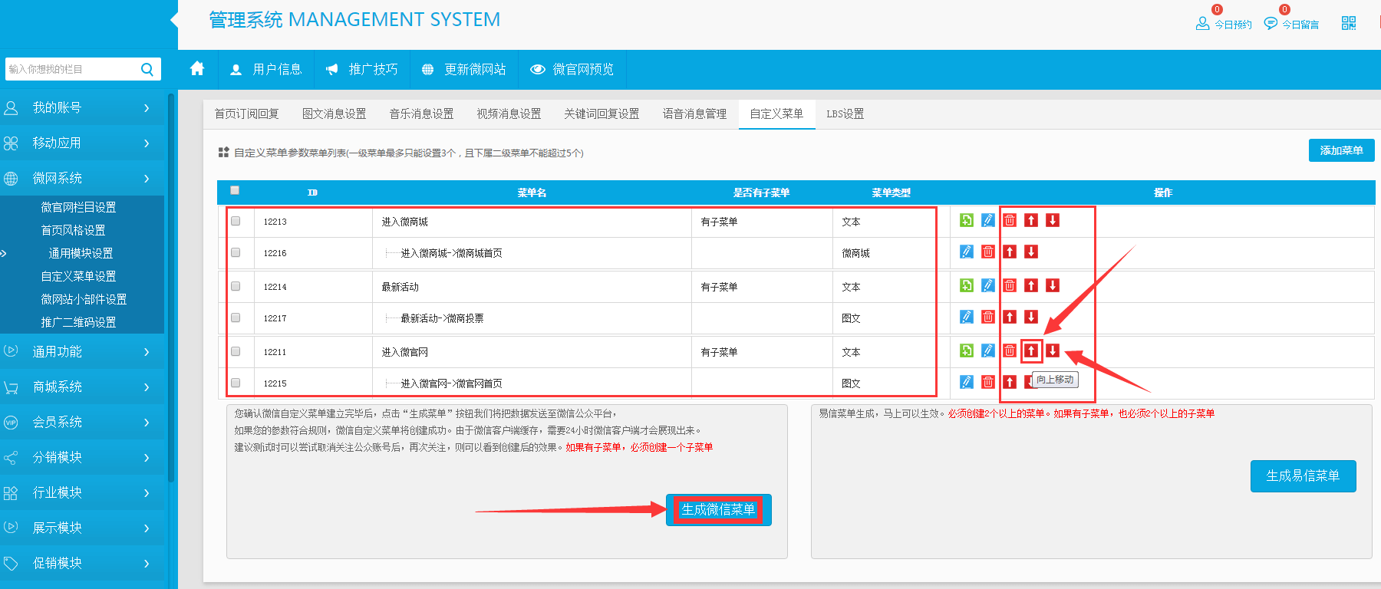This screenshot has width=1381, height=589.
Task: Collapse 微网系统 sidebar section
Action: 82,179
